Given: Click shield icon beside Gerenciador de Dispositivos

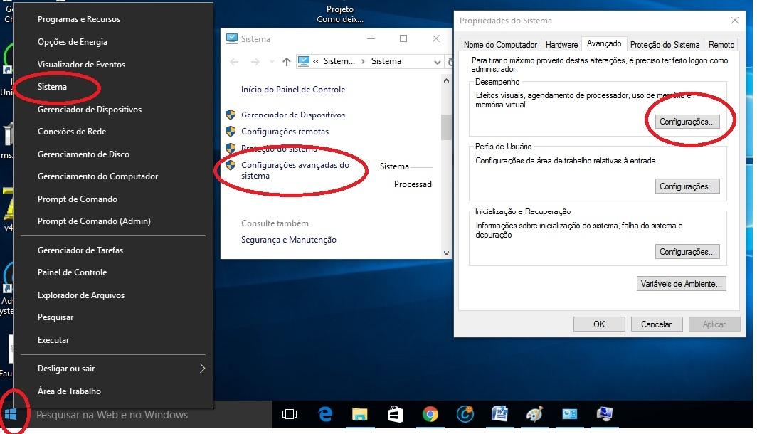Looking at the screenshot, I should pyautogui.click(x=231, y=115).
